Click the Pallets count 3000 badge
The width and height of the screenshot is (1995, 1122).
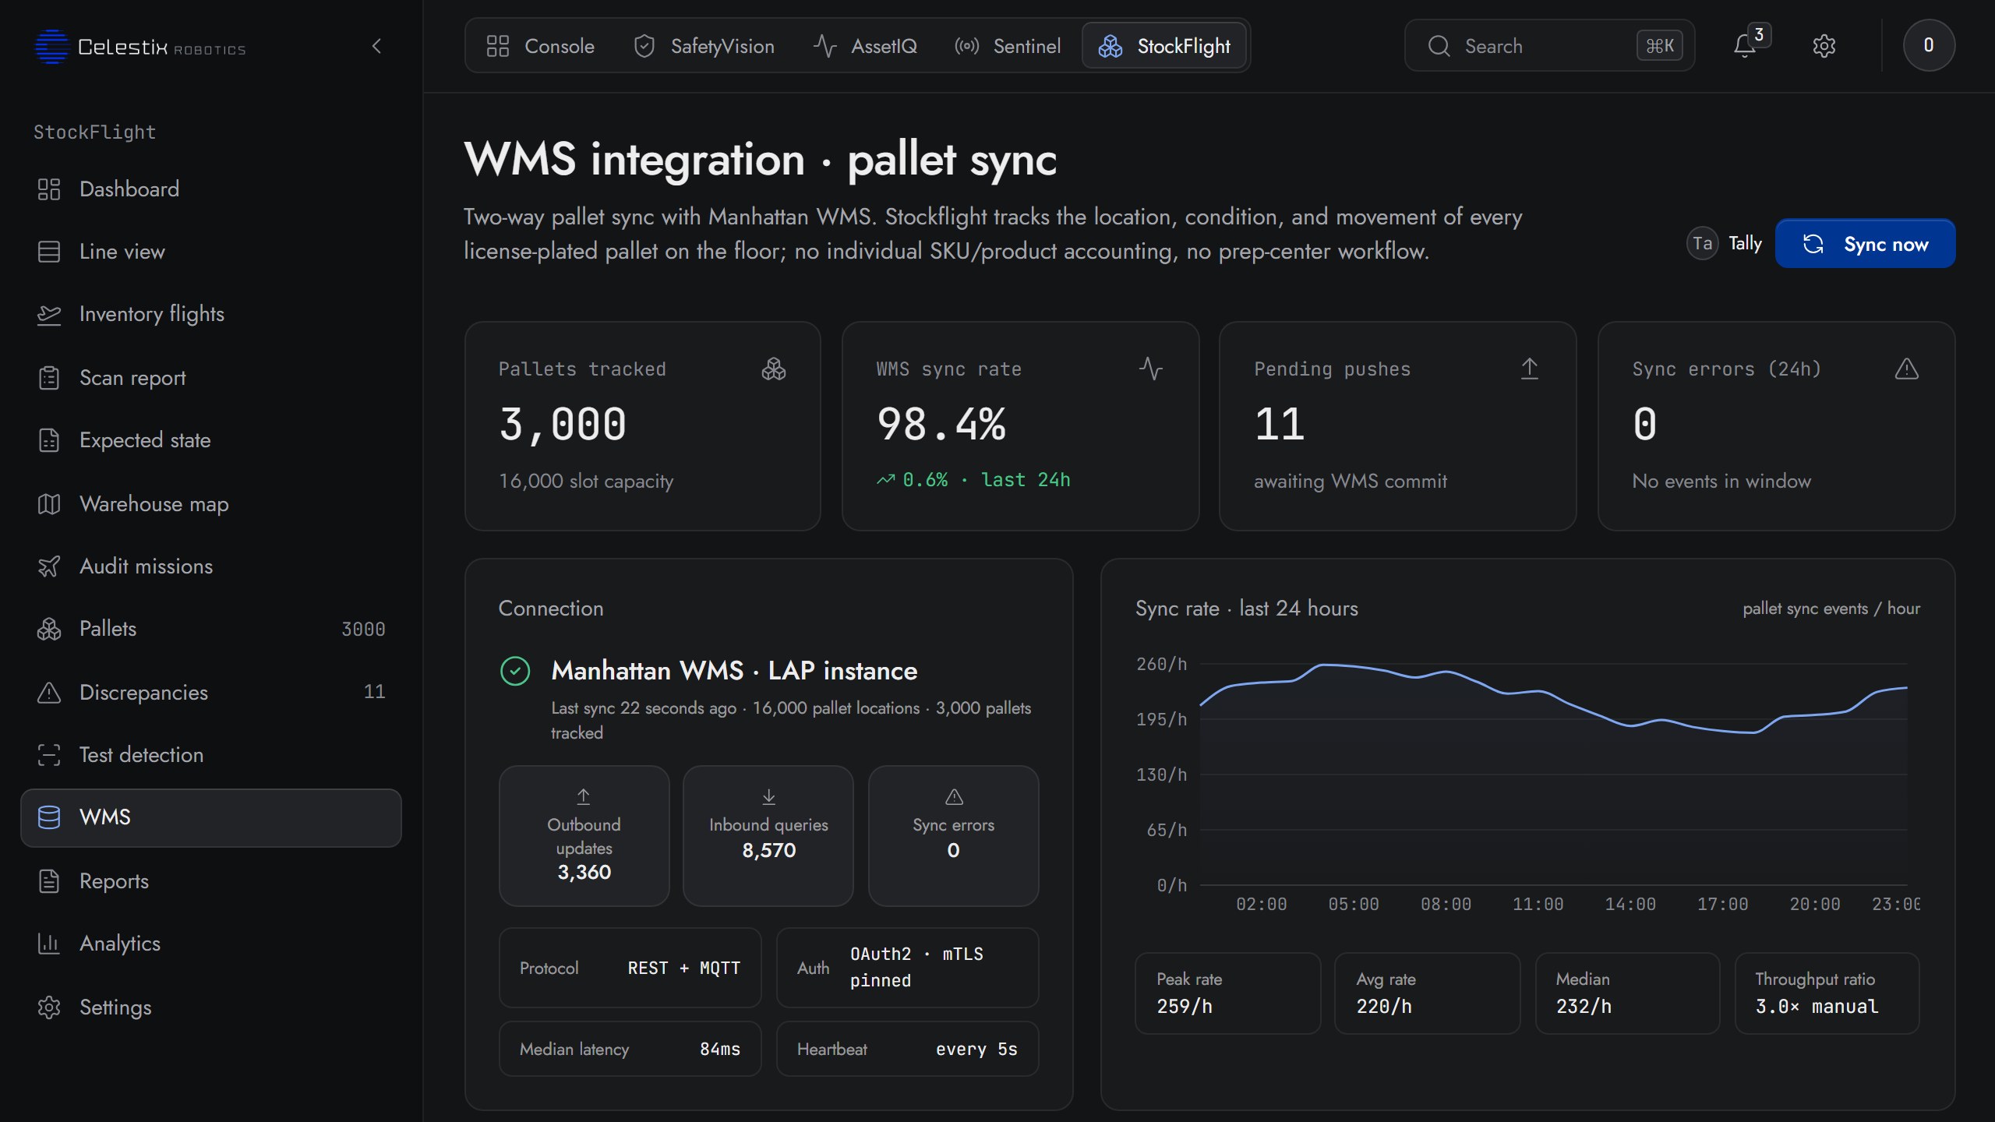pos(363,630)
